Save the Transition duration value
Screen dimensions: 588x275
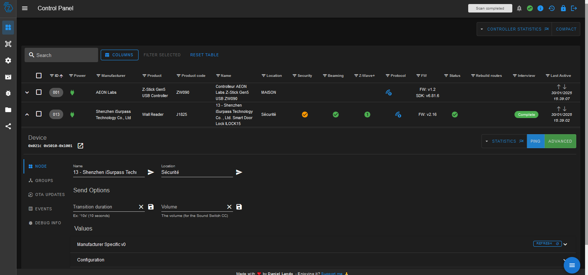click(151, 207)
